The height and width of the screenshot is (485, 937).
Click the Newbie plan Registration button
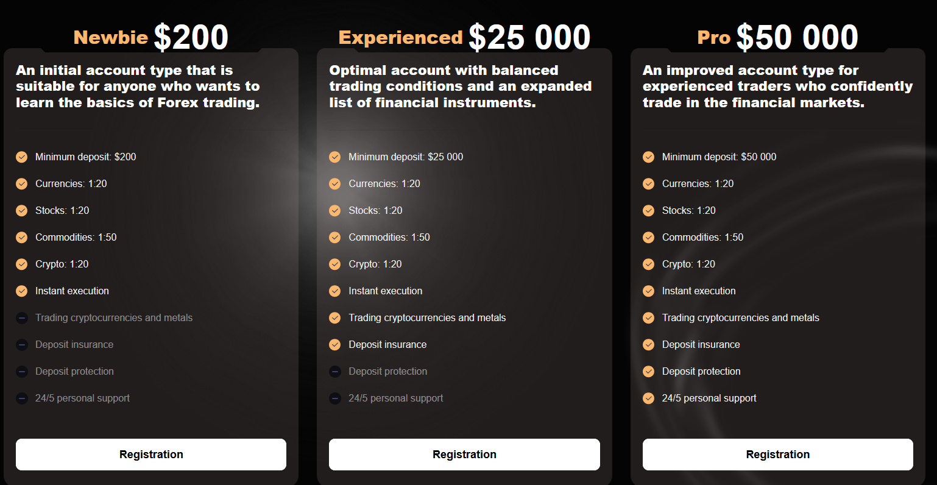[151, 455]
